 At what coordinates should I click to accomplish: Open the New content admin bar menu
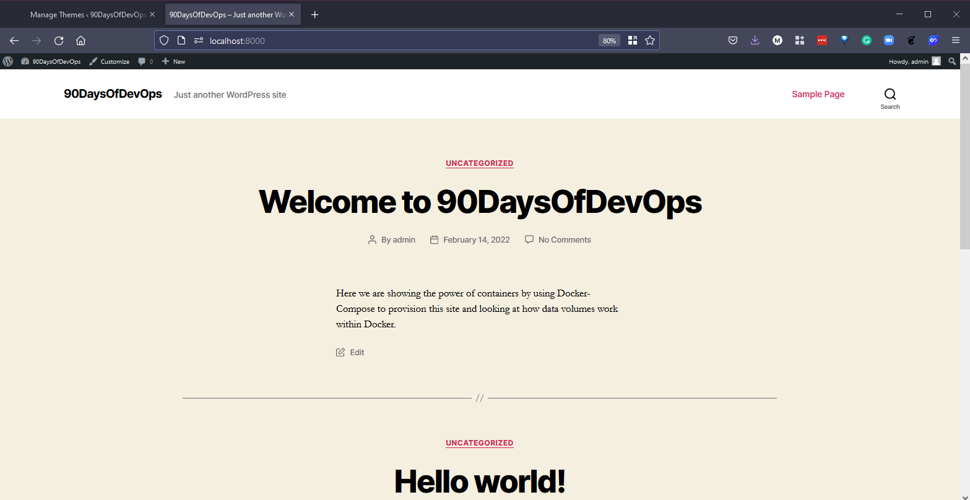pyautogui.click(x=173, y=61)
